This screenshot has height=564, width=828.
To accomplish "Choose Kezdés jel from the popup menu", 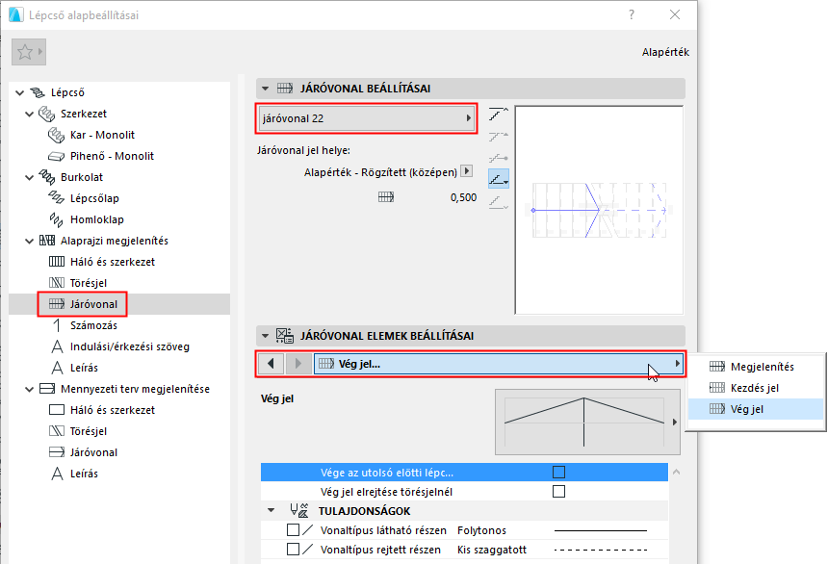I will click(x=755, y=387).
